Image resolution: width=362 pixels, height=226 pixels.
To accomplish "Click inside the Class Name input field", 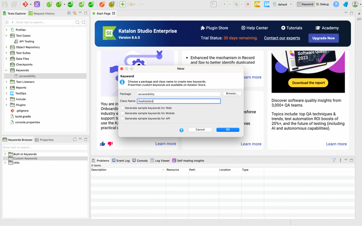I will (178, 101).
